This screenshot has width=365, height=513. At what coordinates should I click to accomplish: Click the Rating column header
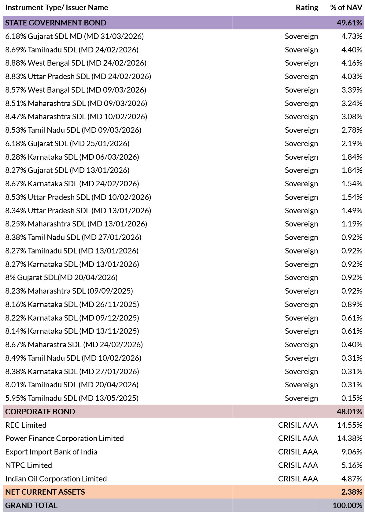coord(307,7)
